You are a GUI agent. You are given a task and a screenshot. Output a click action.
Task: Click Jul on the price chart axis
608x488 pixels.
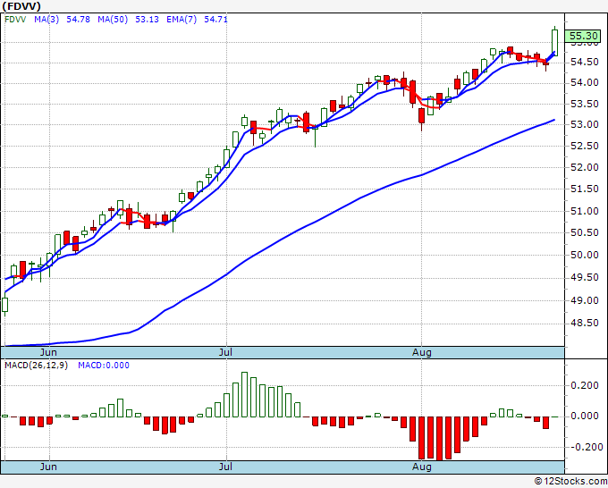[x=225, y=352]
